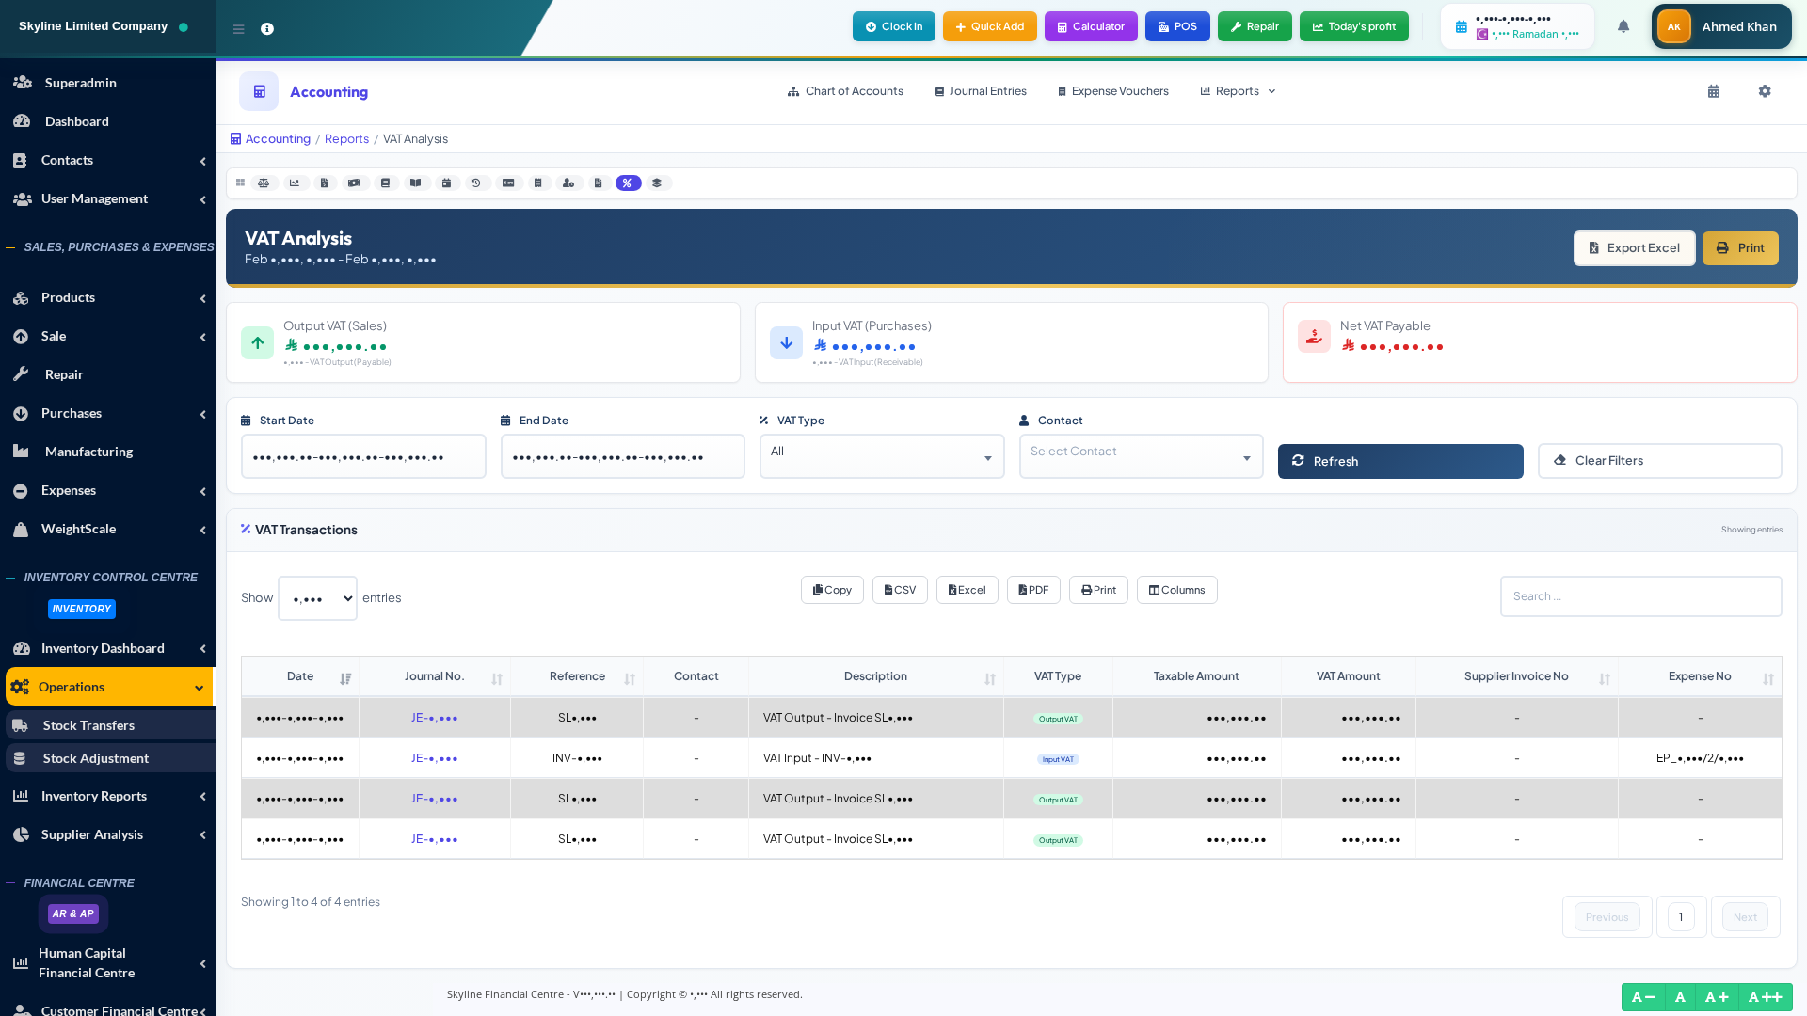Increase font size with A+ button
Image resolution: width=1807 pixels, height=1016 pixels.
pos(1716,997)
